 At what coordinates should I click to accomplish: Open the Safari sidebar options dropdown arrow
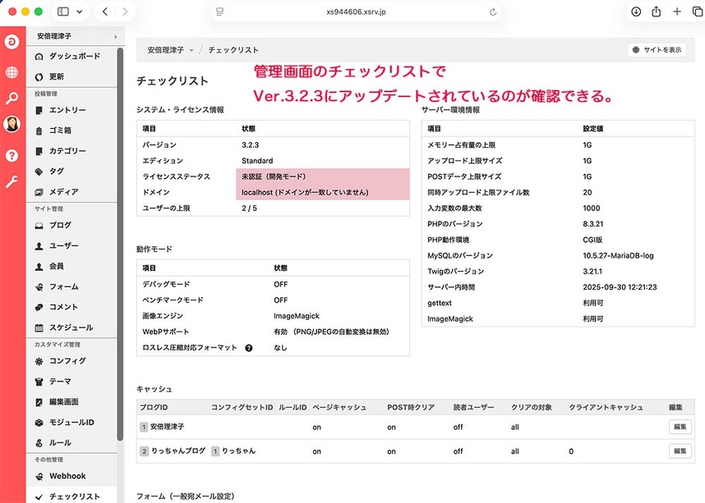point(80,12)
